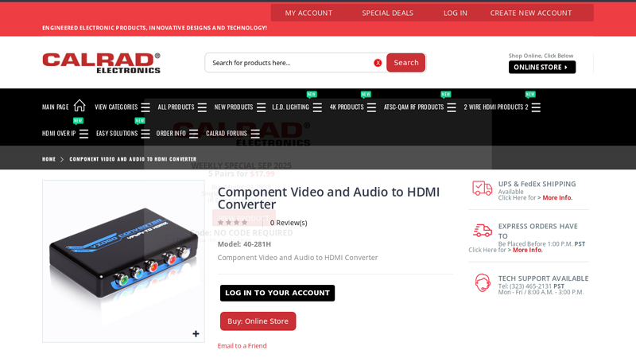Expand hamburger menu beside HDMI Over IP
This screenshot has width=636, height=358.
click(83, 134)
